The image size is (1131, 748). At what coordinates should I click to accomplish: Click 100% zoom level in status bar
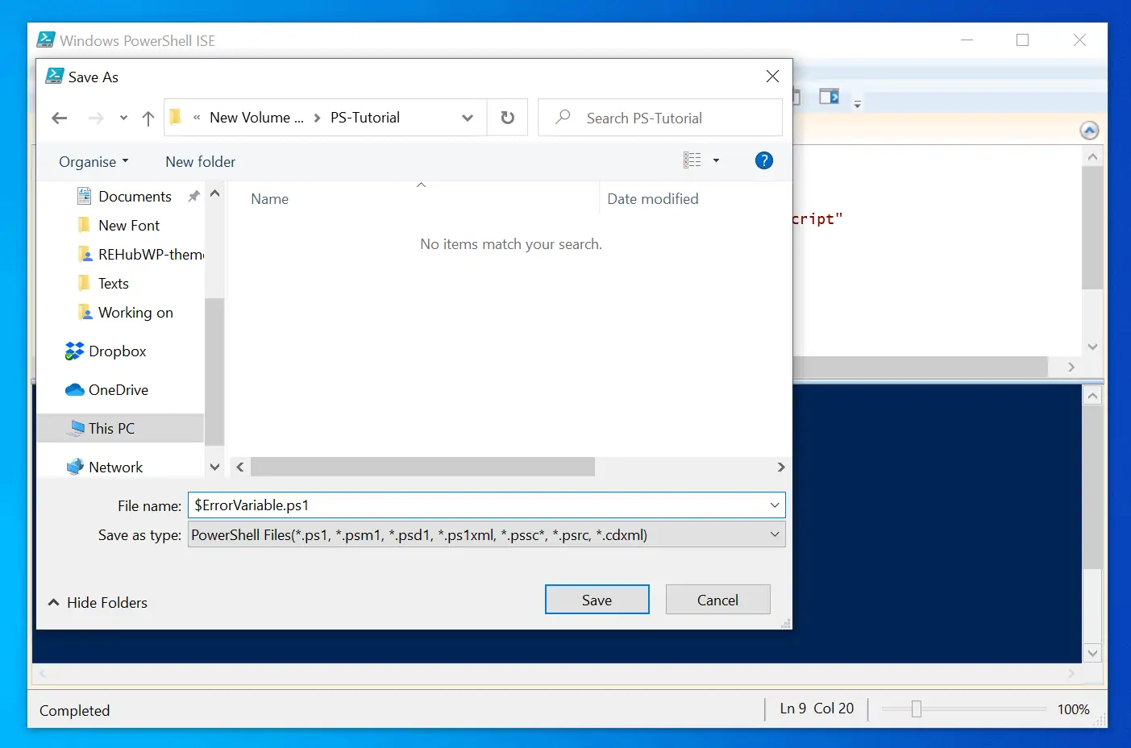point(1073,709)
